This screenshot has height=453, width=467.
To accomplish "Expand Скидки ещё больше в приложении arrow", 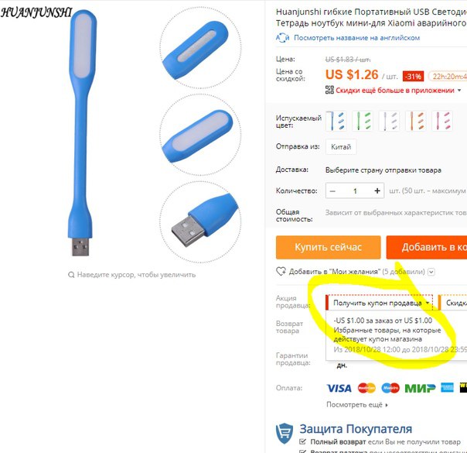I will (459, 90).
